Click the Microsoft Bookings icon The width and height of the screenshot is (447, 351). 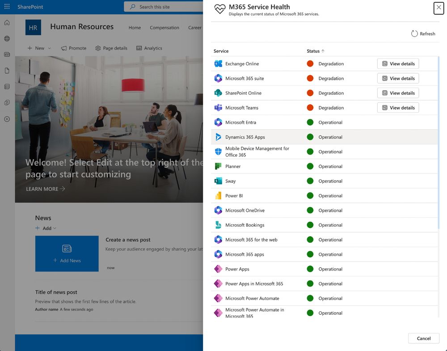click(218, 225)
